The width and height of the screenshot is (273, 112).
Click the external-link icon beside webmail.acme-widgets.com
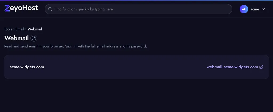(261, 67)
